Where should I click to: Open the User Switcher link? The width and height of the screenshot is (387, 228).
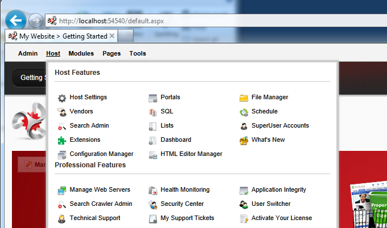tap(271, 204)
